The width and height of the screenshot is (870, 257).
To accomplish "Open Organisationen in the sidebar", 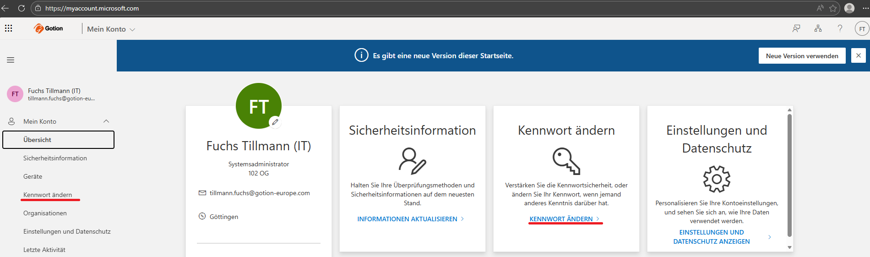I will point(45,213).
